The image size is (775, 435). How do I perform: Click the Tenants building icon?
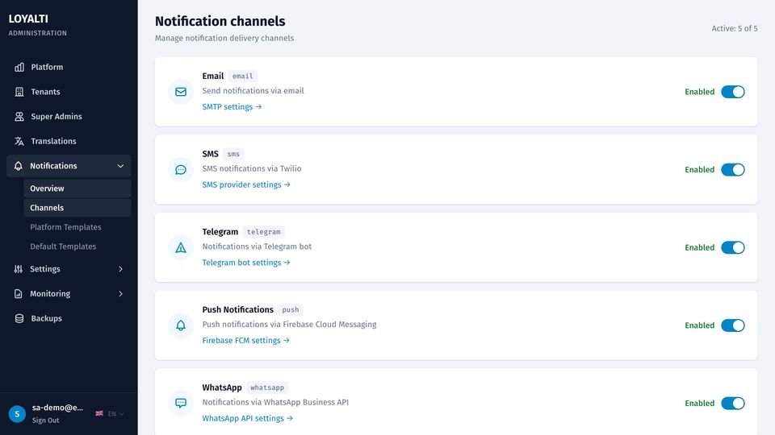pyautogui.click(x=19, y=92)
